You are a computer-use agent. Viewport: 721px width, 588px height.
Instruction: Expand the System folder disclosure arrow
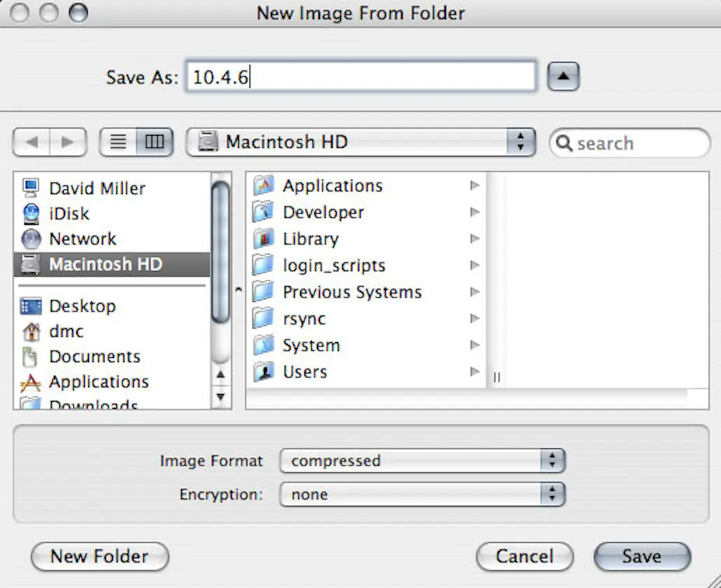[475, 345]
